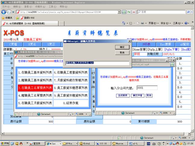
Task: Click the printer icon in command bar
Action: [x=143, y=23]
